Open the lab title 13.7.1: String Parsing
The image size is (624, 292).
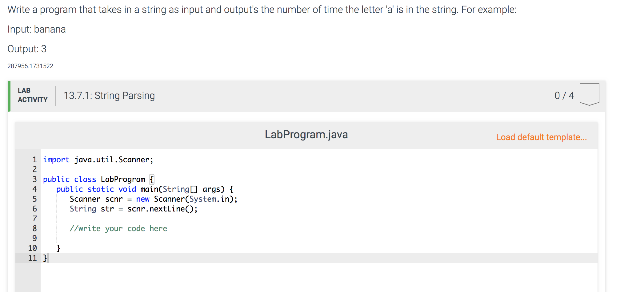point(109,96)
